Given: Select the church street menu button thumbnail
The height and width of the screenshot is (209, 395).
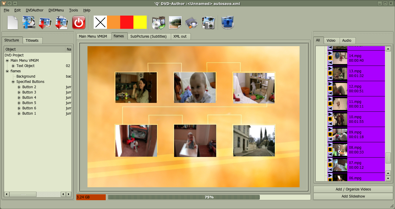Looking at the screenshot, I should tap(254, 140).
